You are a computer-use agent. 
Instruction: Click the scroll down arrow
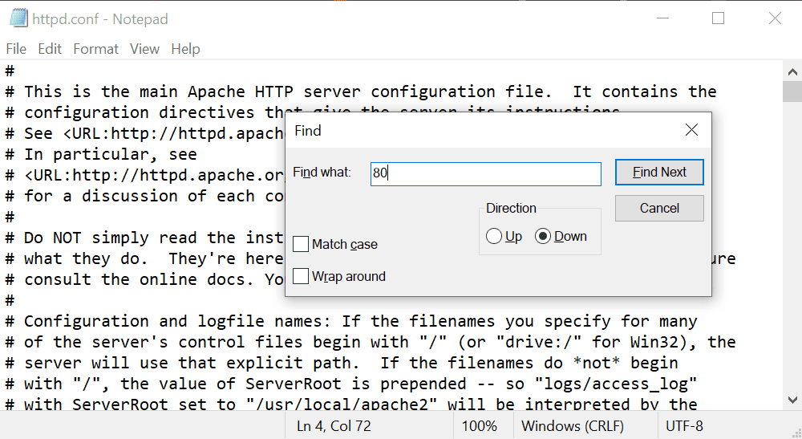pos(792,400)
